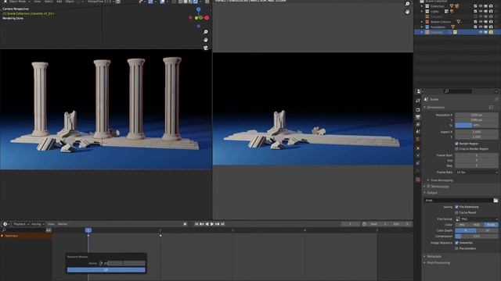
Task: Click the folder icon beside output path
Action: [x=496, y=201]
